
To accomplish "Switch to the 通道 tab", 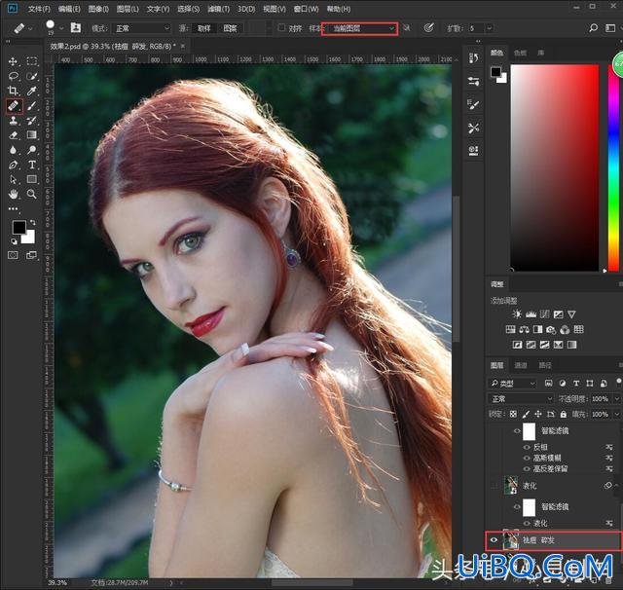I will pos(521,365).
